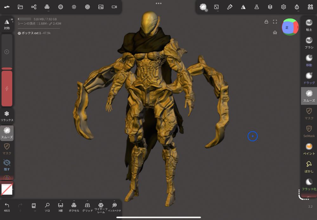This screenshot has height=220, width=317.
Task: Open the flask icon menu
Action: 256,7
